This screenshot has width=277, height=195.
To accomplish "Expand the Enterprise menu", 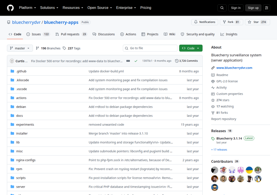I will click(x=126, y=8).
